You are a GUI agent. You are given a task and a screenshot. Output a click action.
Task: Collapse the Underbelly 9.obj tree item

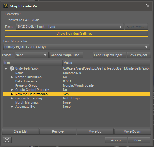coord(6,69)
